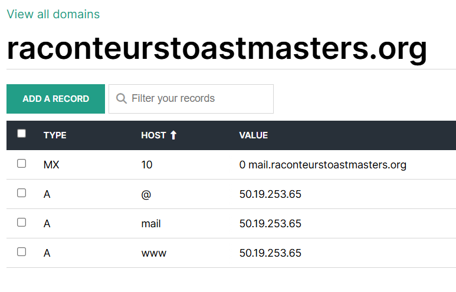Click the www host entry
The height and width of the screenshot is (292, 456).
click(153, 253)
